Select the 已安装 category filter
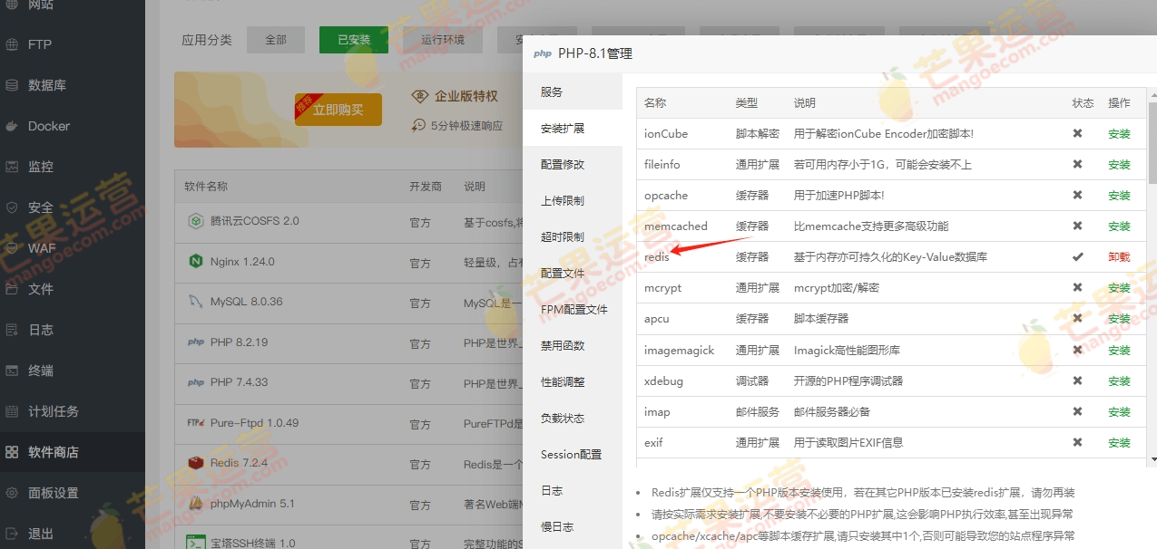Viewport: 1157px width, 549px height. click(x=354, y=40)
